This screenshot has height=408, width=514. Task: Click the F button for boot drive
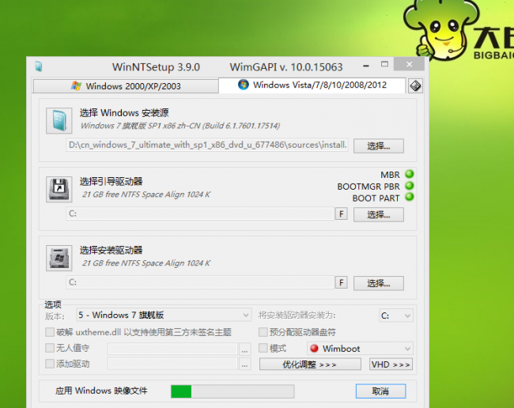click(342, 214)
